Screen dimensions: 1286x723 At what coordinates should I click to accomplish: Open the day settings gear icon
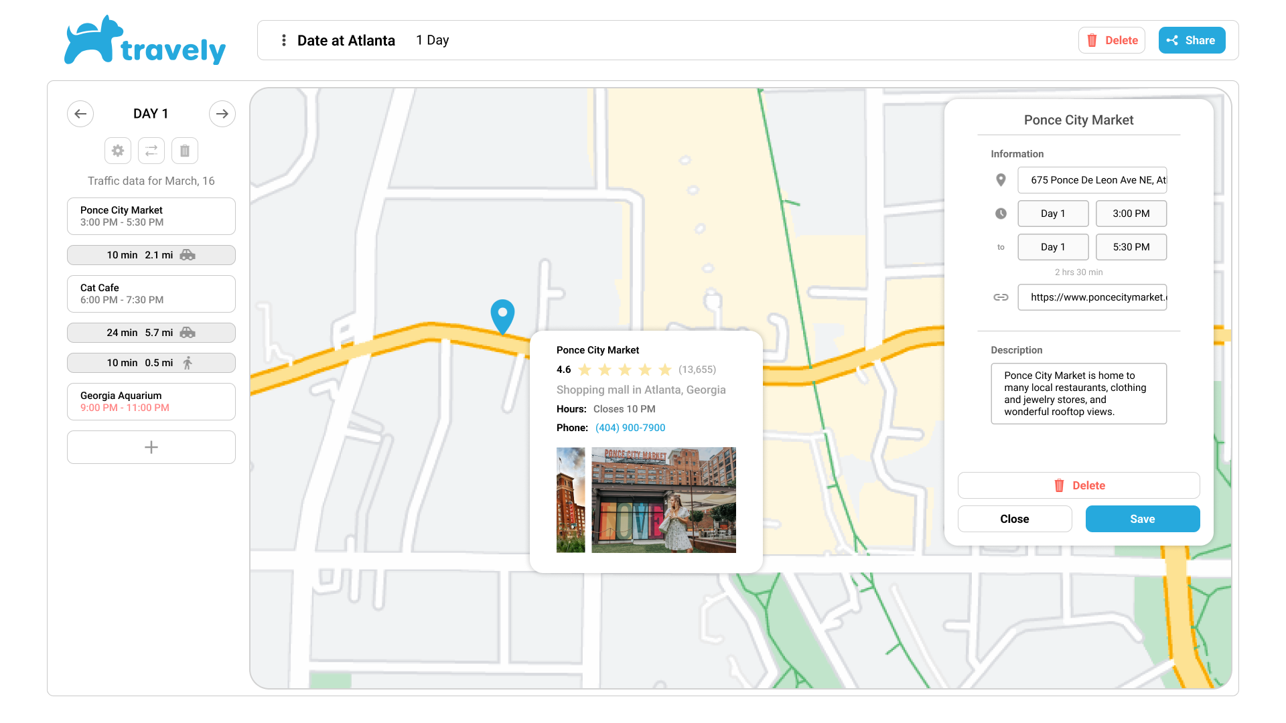(x=118, y=151)
